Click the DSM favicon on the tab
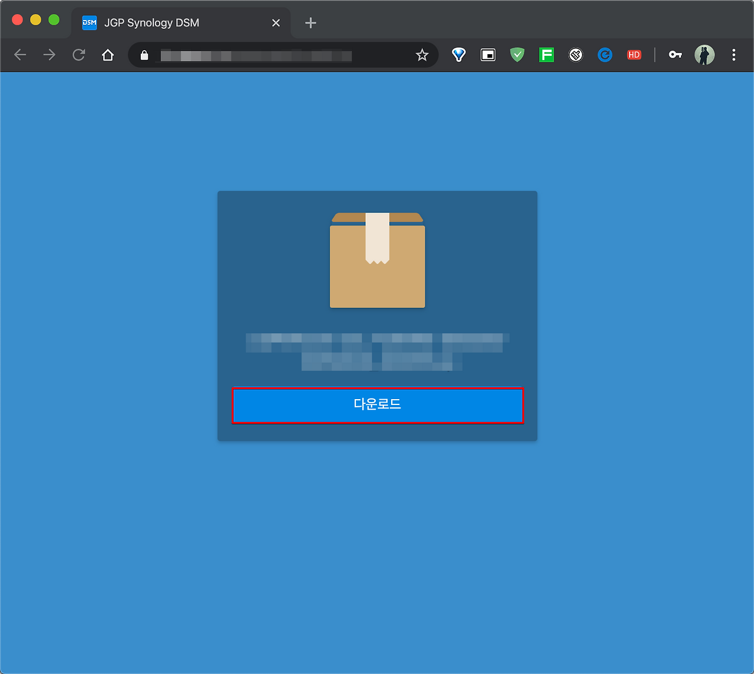The width and height of the screenshot is (754, 674). (90, 22)
